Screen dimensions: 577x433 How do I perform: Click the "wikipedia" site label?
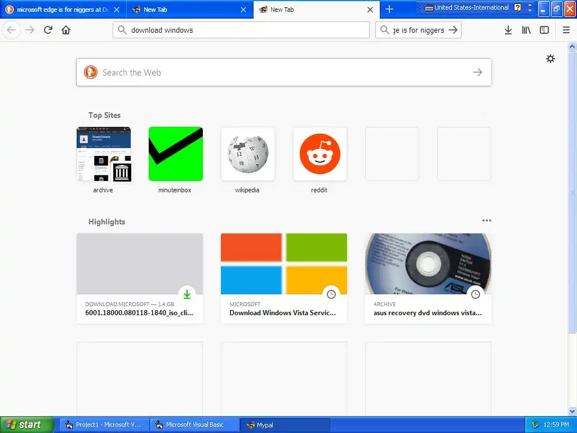247,190
